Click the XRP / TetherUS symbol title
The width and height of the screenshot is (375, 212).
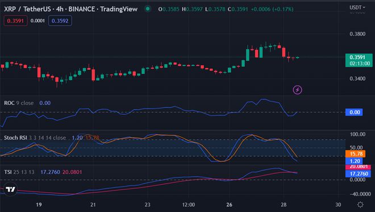click(27, 9)
